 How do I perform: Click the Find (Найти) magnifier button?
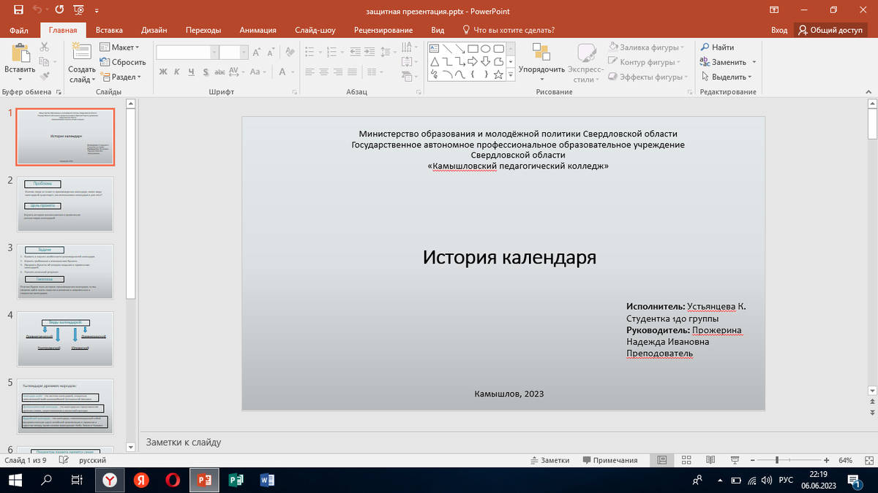point(718,47)
